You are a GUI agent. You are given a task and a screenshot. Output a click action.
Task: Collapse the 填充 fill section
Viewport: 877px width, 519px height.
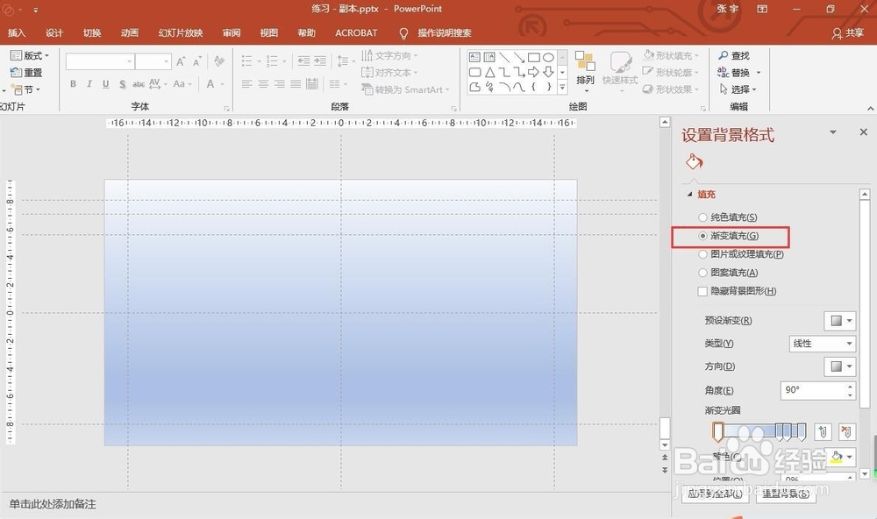689,195
